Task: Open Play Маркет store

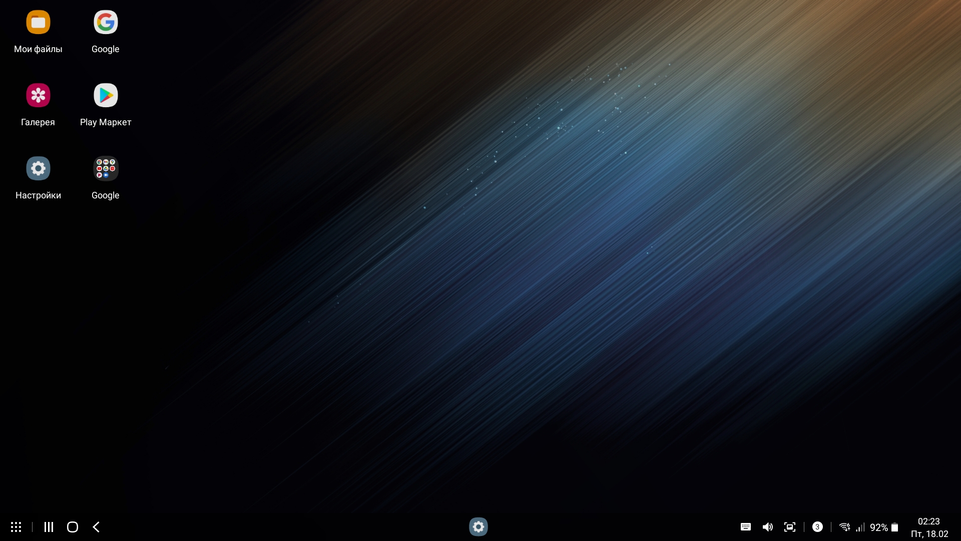Action: pos(106,96)
